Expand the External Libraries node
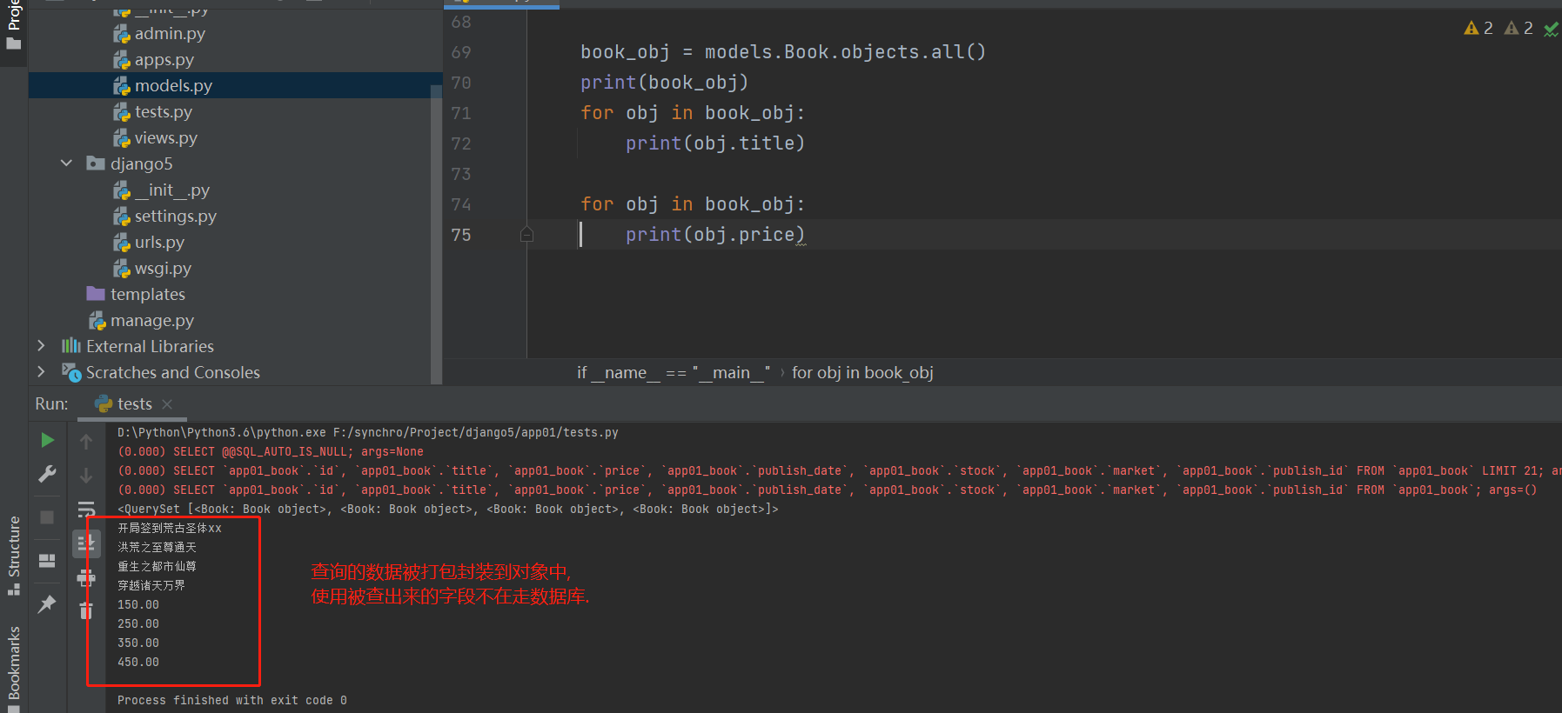The width and height of the screenshot is (1562, 713). coord(41,345)
